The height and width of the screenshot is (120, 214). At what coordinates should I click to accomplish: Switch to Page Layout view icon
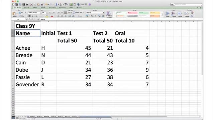(x=17, y=118)
